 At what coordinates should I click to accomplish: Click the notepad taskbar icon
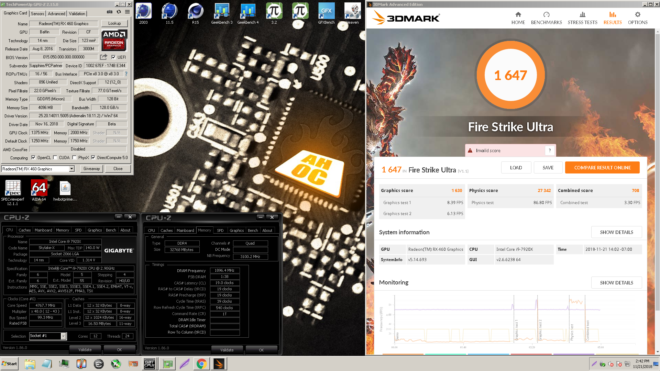(x=47, y=364)
